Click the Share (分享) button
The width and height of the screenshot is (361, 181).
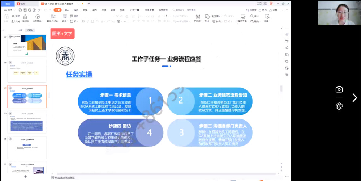click(274, 10)
